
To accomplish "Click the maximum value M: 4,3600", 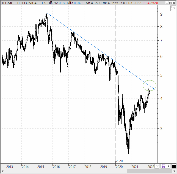I will [x=93, y=3].
